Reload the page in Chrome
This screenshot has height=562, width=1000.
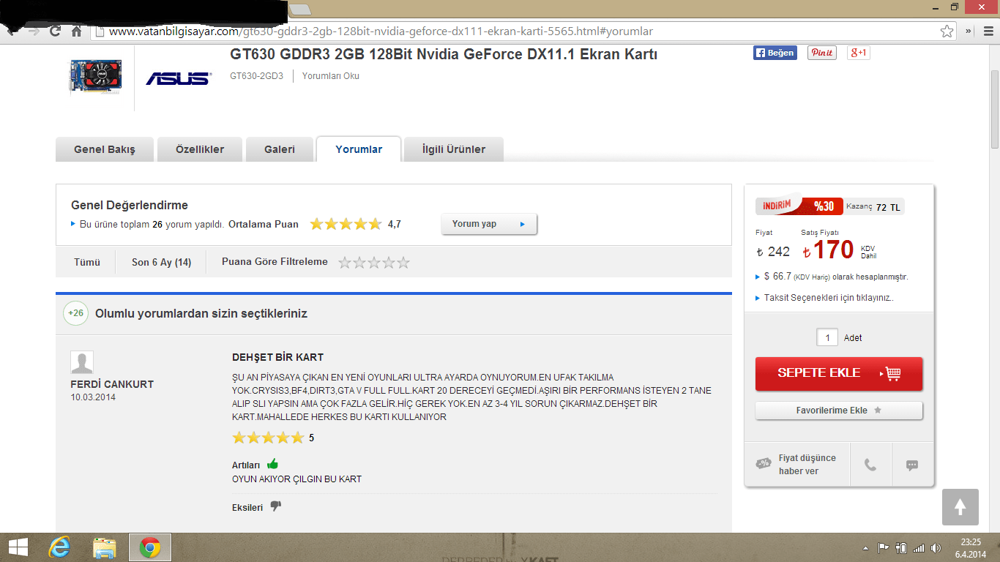pos(55,31)
